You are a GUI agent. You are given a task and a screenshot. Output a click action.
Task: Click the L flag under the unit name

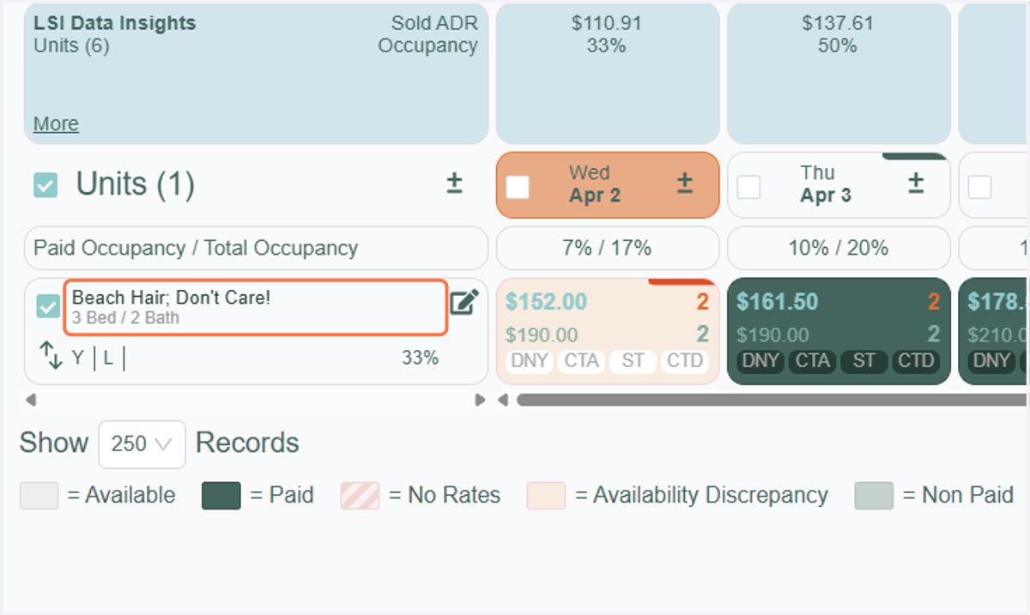tap(108, 358)
